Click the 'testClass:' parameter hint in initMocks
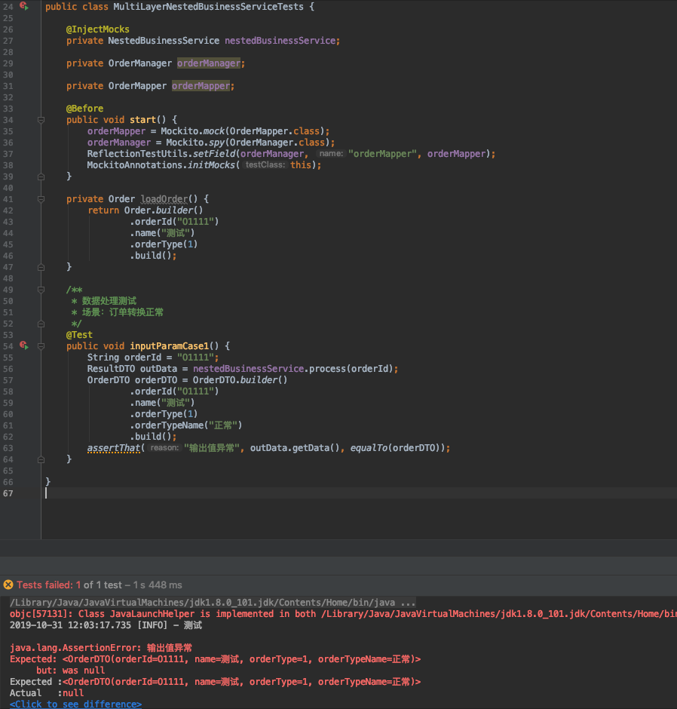The width and height of the screenshot is (677, 709). tap(264, 165)
